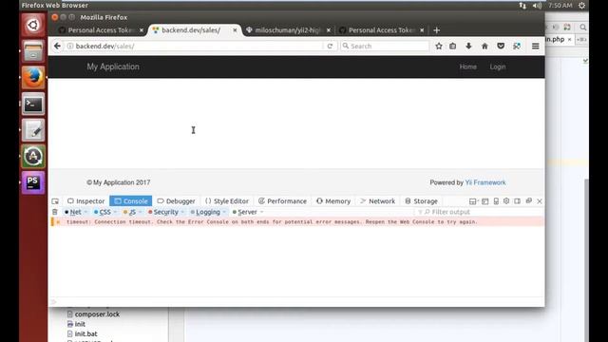This screenshot has width=608, height=342.
Task: Toggle the CSS console filter
Action: tap(103, 212)
